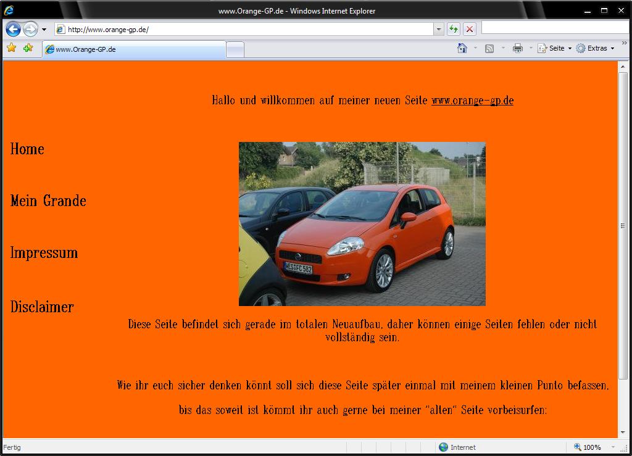Open the Seite menu dropdown
Image resolution: width=632 pixels, height=456 pixels.
[555, 48]
